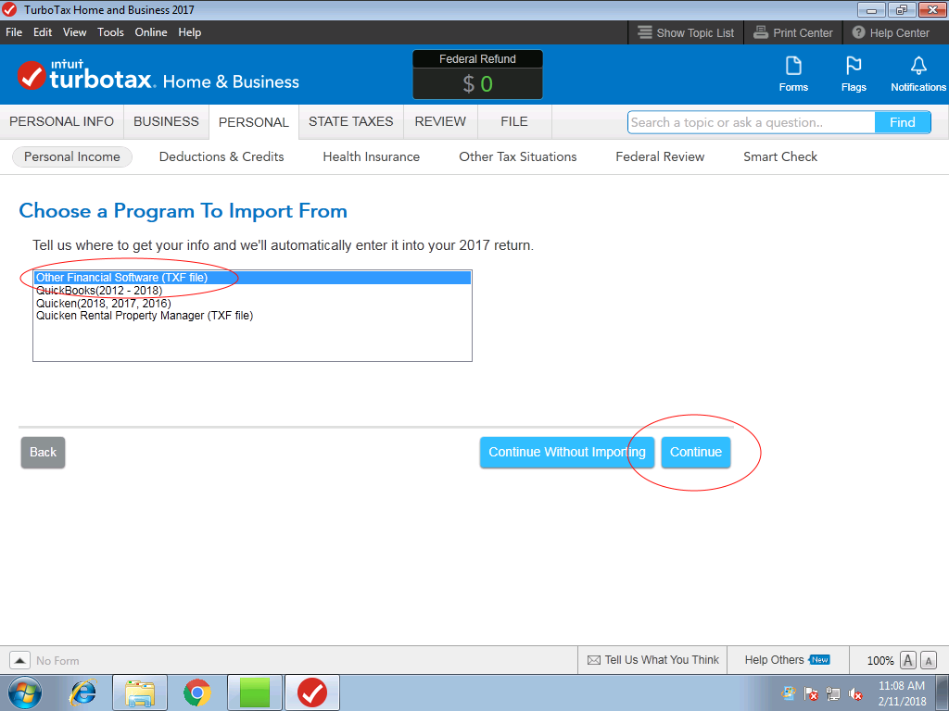
Task: Open the Help menu
Action: 189,32
